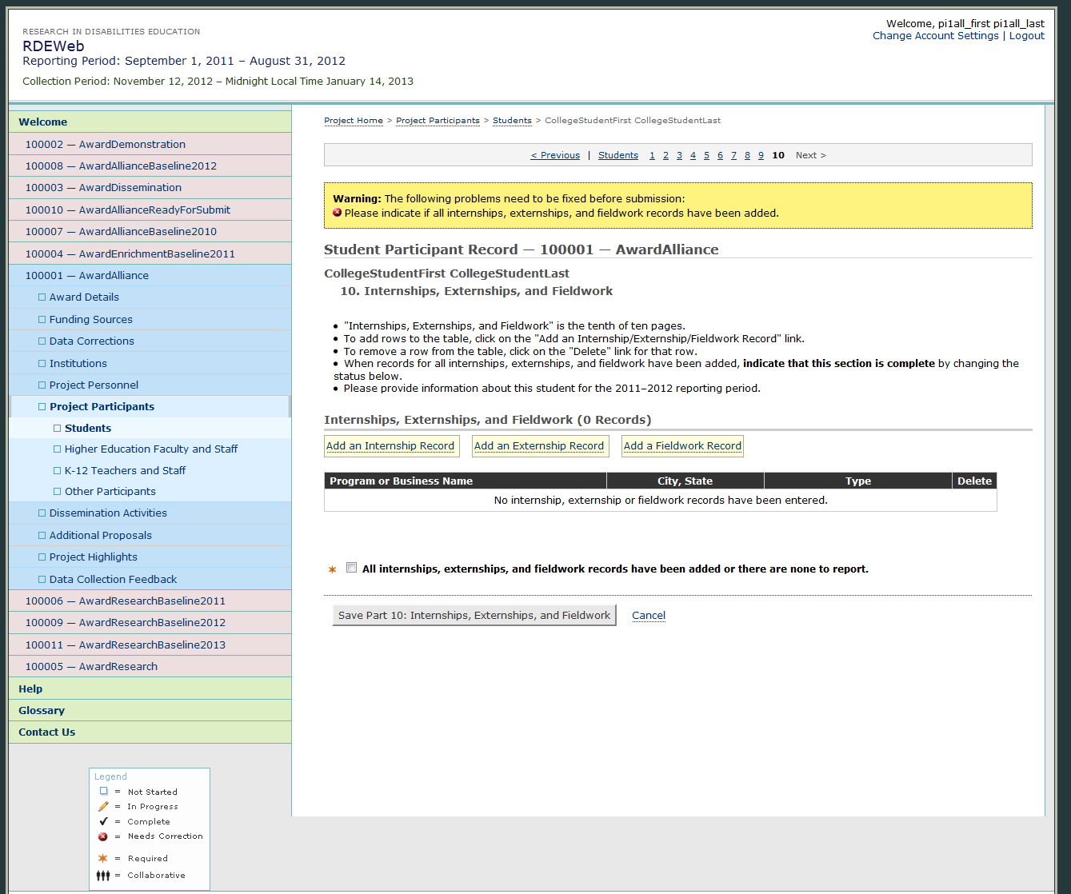Click the Needs Correction icon in legend

coord(103,836)
